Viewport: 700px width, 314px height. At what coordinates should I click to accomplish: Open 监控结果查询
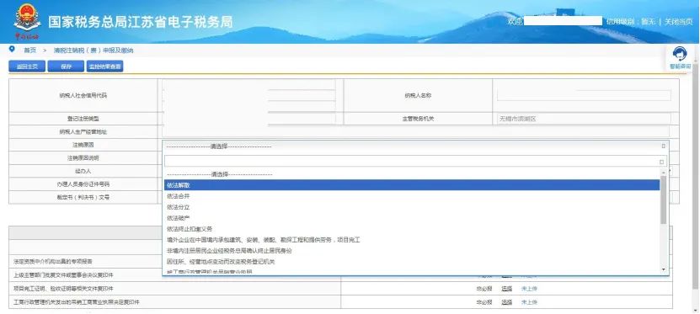click(x=105, y=67)
